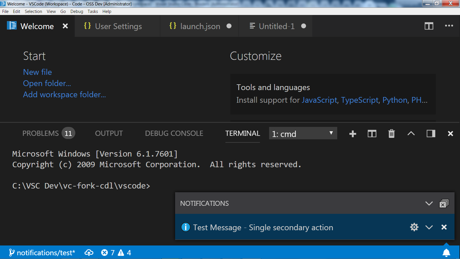Open the Debug Console panel tab

[174, 134]
